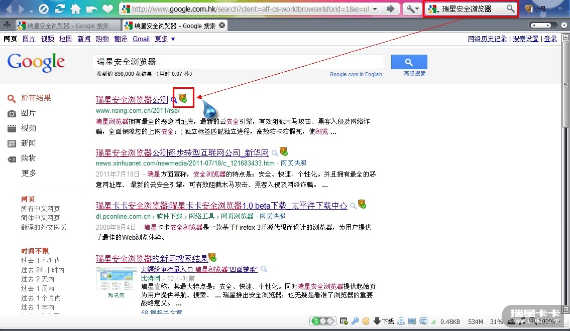570x331 pixels.
Task: Click the cookie icon in status bar
Action: pos(366,321)
